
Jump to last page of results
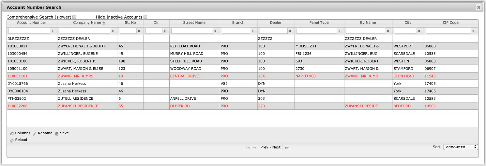coord(287,148)
